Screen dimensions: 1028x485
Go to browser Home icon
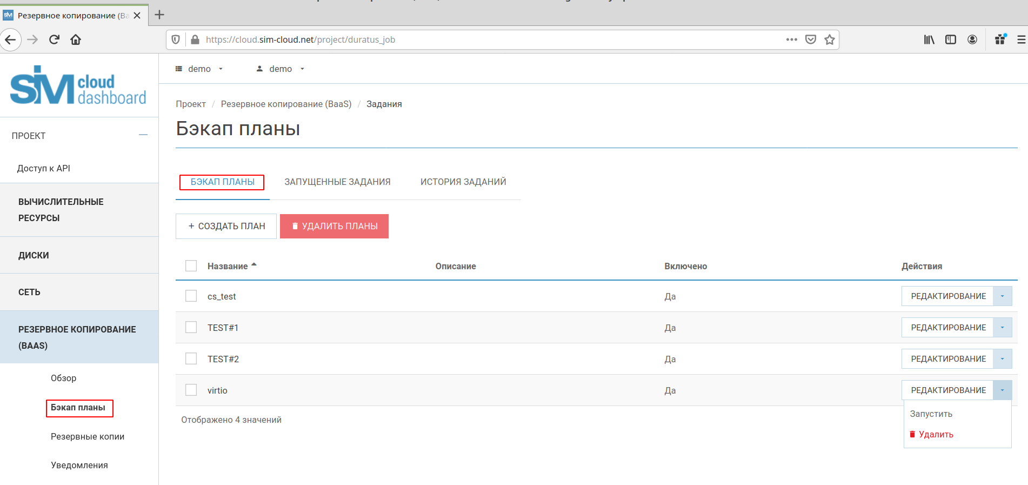coord(76,39)
